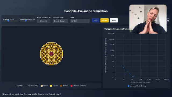Click the 10,000,000 y-axis tick label

[x=111, y=34]
